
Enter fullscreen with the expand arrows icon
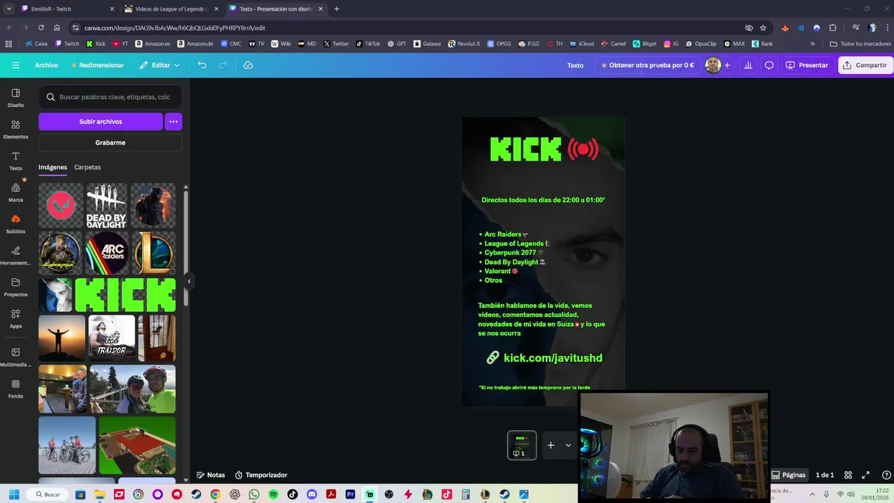point(865,475)
